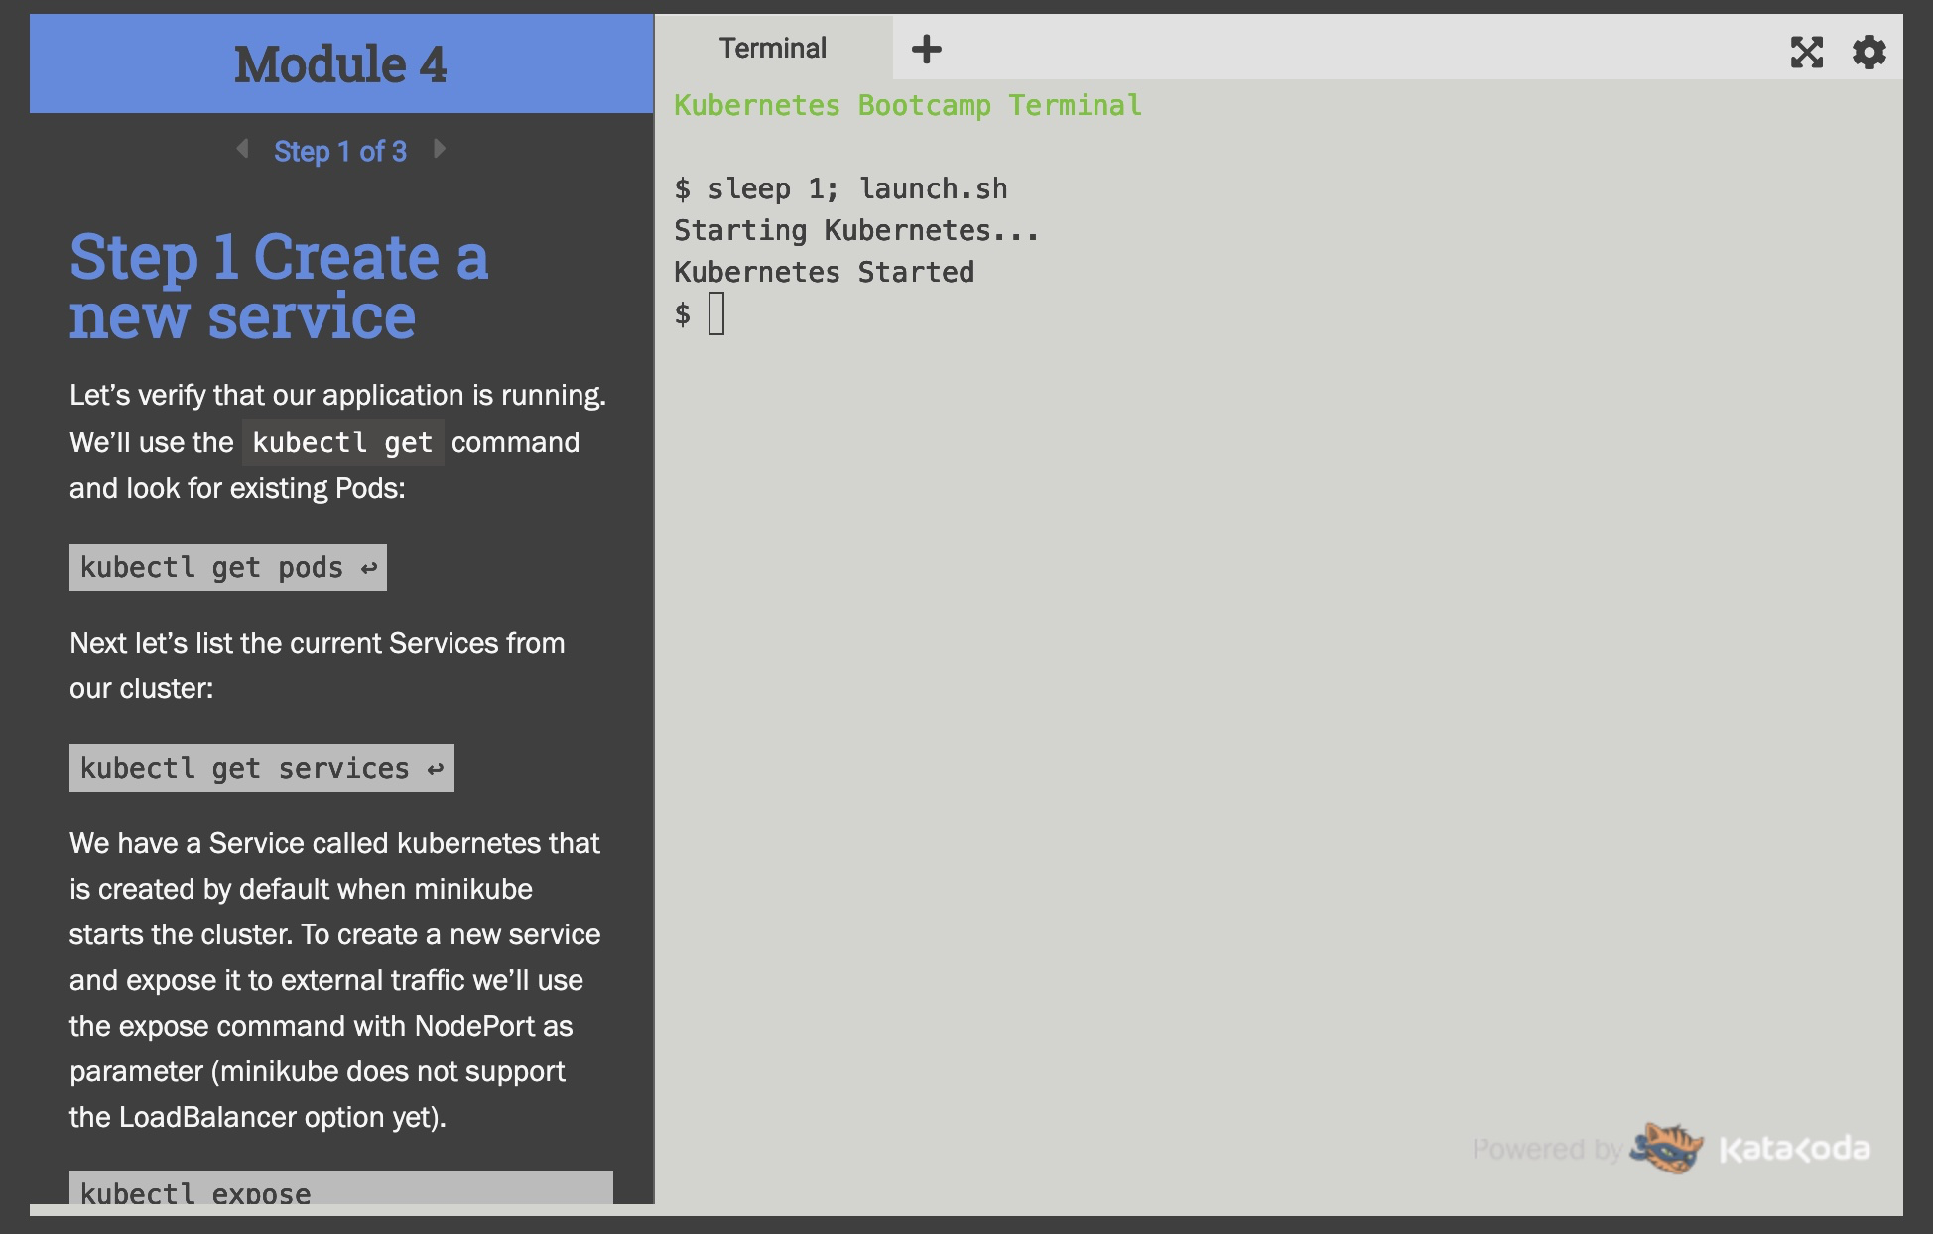
Task: Go to previous step arrow
Action: [242, 149]
